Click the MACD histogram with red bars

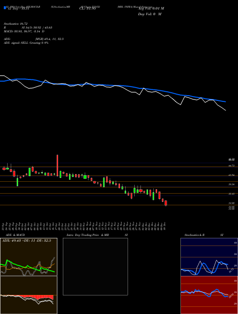click(29, 295)
